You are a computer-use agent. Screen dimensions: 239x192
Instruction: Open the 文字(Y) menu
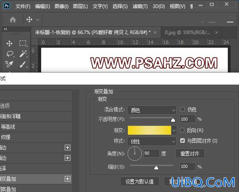100,6
